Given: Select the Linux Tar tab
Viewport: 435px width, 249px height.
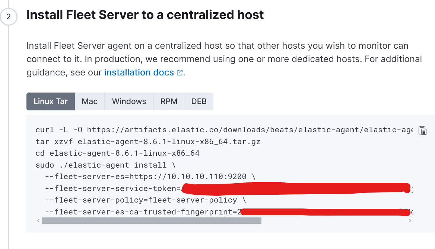Looking at the screenshot, I should tap(51, 101).
